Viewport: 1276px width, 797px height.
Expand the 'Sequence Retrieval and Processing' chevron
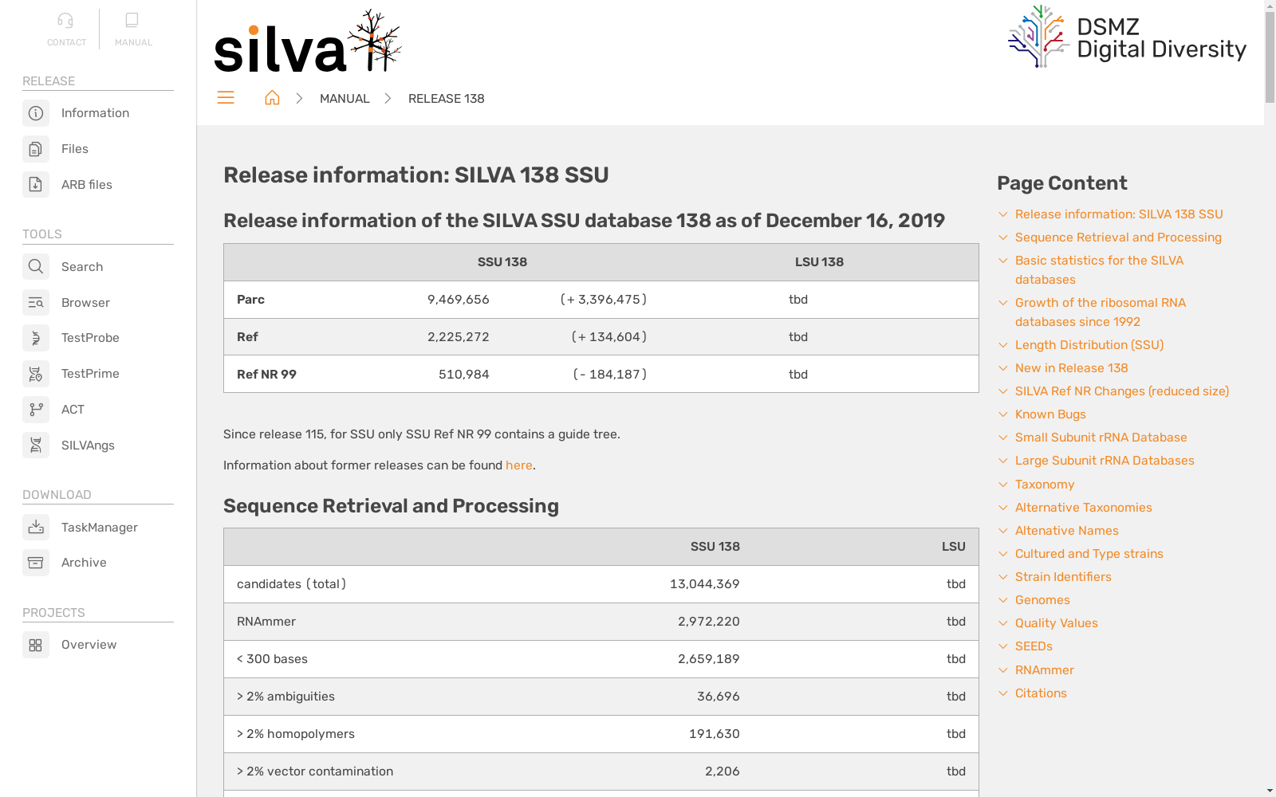(1003, 238)
